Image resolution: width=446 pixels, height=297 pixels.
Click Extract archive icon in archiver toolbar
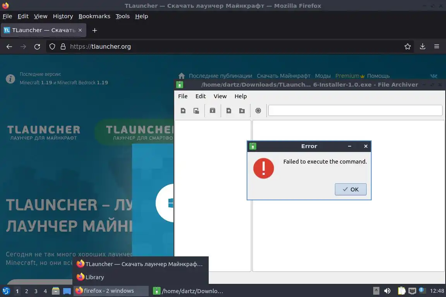pyautogui.click(x=213, y=111)
